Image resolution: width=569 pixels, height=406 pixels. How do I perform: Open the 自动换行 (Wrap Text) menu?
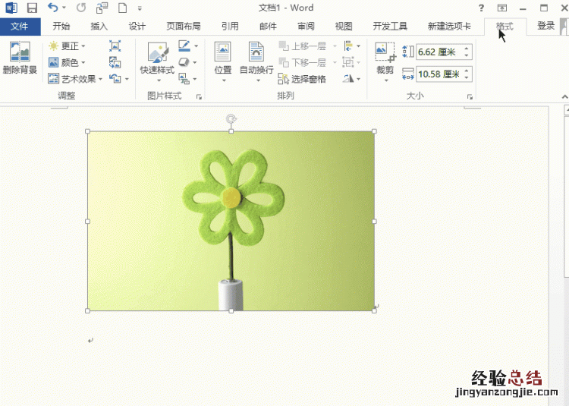coord(256,61)
